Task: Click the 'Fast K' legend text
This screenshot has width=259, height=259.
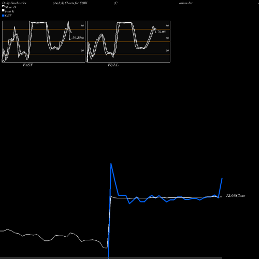Action: coord(10,11)
